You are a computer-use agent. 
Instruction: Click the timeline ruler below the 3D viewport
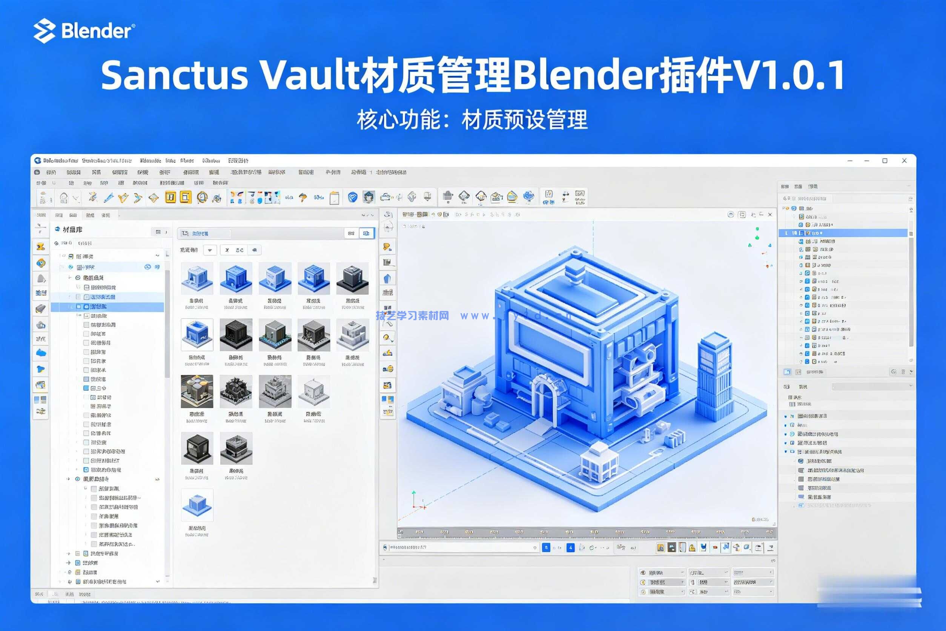[587, 533]
